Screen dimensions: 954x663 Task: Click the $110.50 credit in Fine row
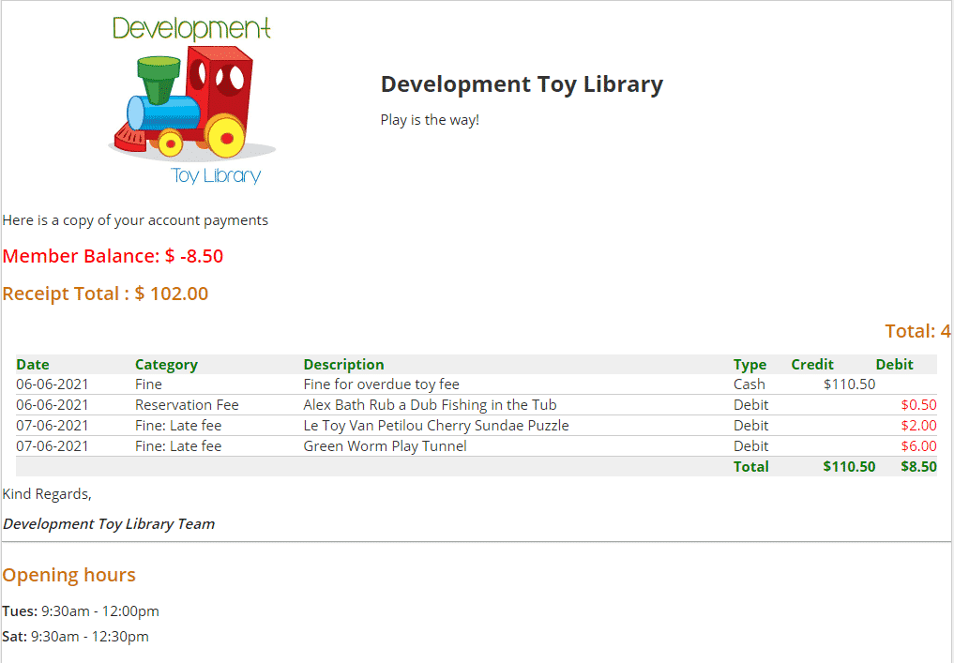(x=849, y=384)
